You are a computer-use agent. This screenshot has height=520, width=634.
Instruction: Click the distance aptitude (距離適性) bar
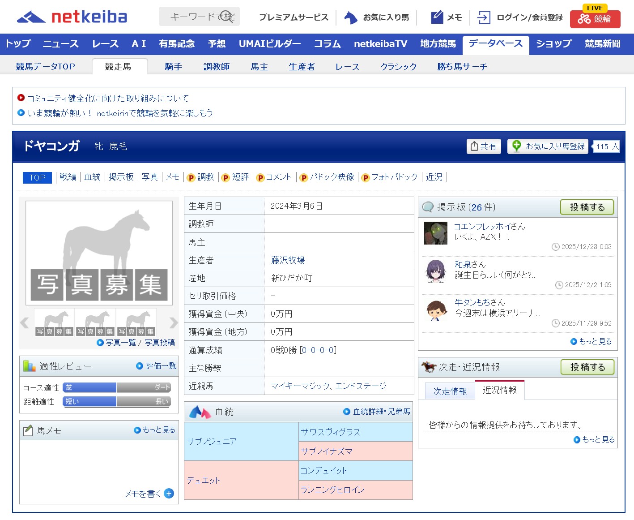point(117,402)
